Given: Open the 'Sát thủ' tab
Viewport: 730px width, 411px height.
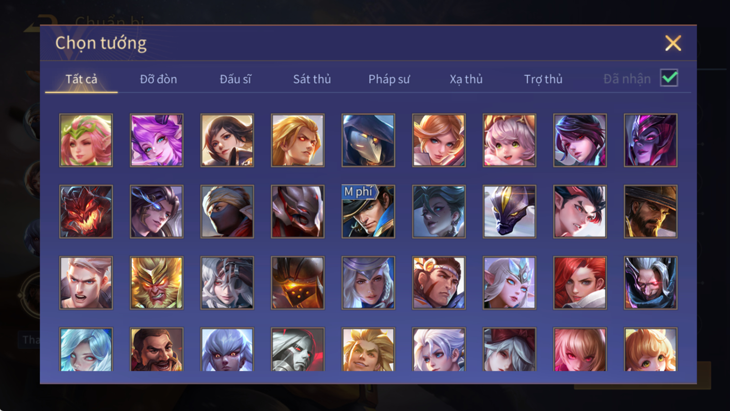Looking at the screenshot, I should [x=312, y=79].
